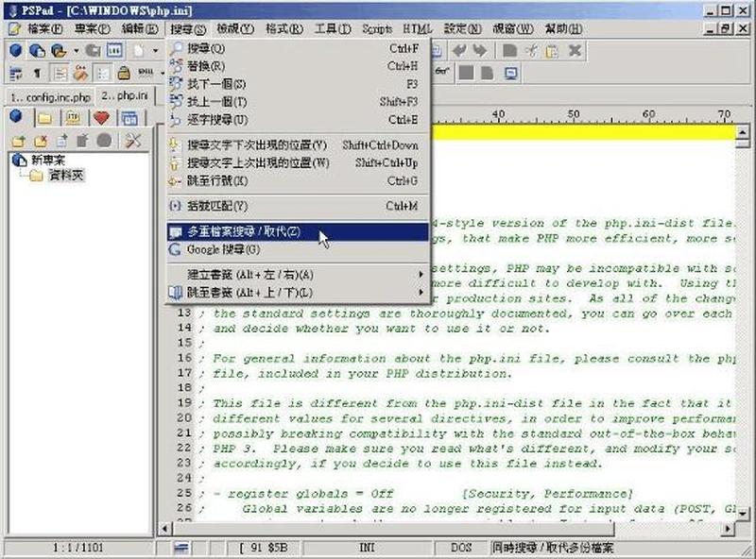Click the orange figure icon in second toolbar
The width and height of the screenshot is (756, 559).
pos(80,74)
